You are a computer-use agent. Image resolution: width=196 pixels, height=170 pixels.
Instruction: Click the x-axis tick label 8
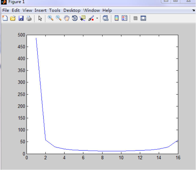102,158
